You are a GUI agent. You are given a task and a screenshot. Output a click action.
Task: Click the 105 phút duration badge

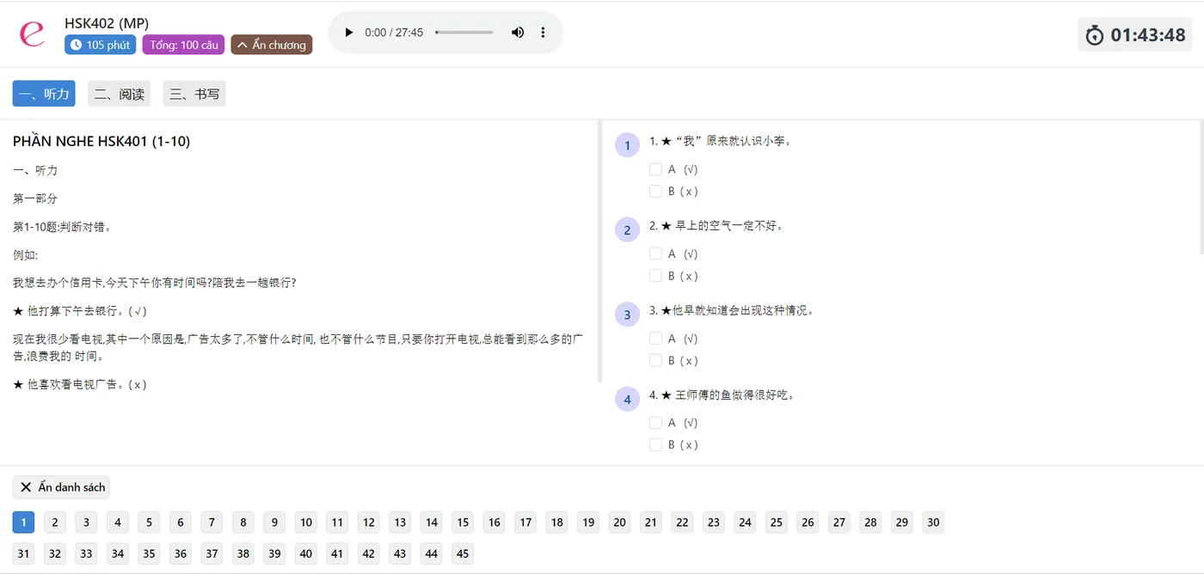(x=101, y=45)
